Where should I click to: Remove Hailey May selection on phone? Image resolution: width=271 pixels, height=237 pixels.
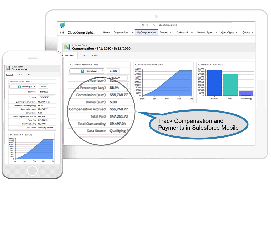click(x=32, y=87)
